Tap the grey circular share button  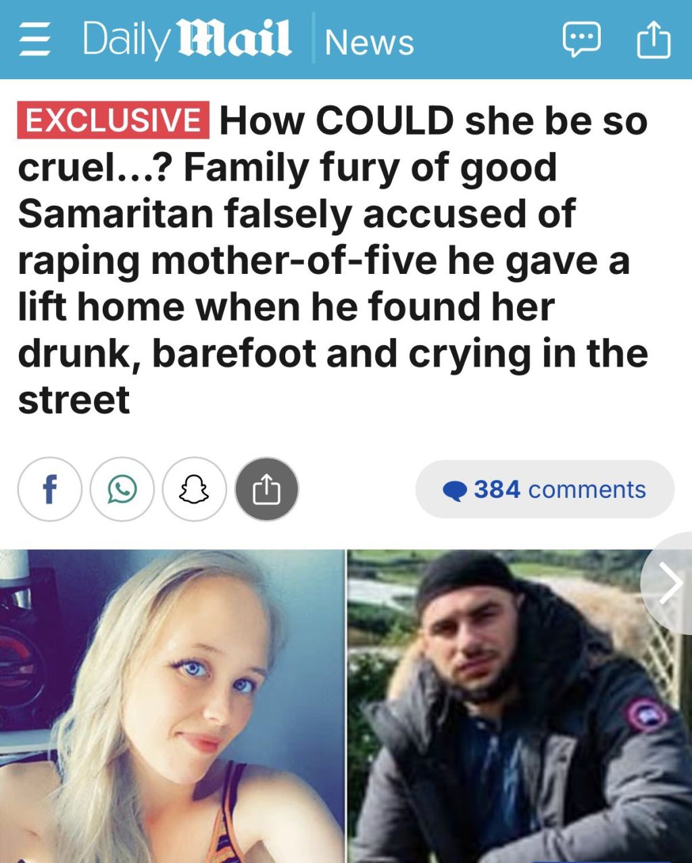click(x=266, y=489)
